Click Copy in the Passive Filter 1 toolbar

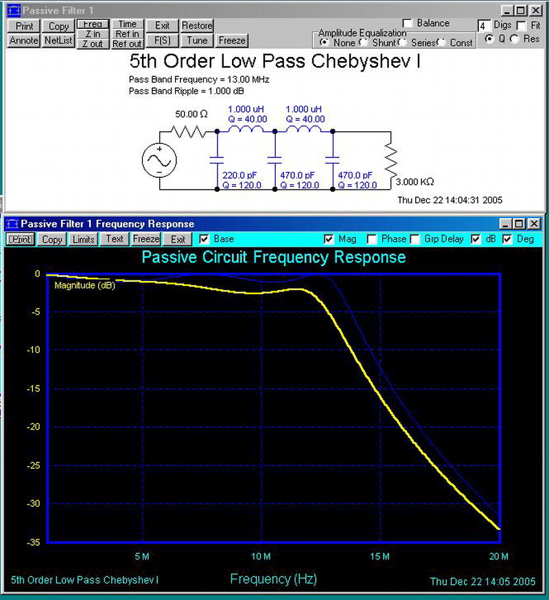58,26
